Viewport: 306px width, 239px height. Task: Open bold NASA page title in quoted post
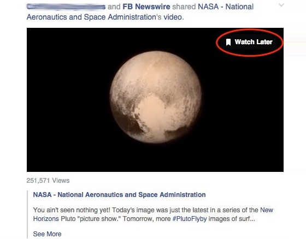coord(119,195)
